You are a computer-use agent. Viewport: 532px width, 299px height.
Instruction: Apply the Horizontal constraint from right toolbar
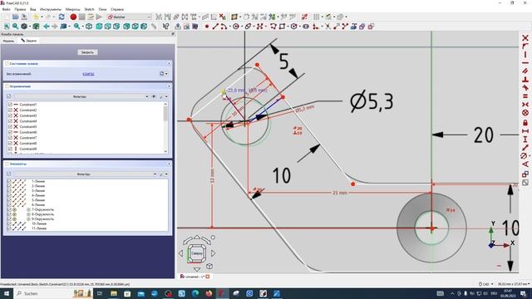point(525,63)
